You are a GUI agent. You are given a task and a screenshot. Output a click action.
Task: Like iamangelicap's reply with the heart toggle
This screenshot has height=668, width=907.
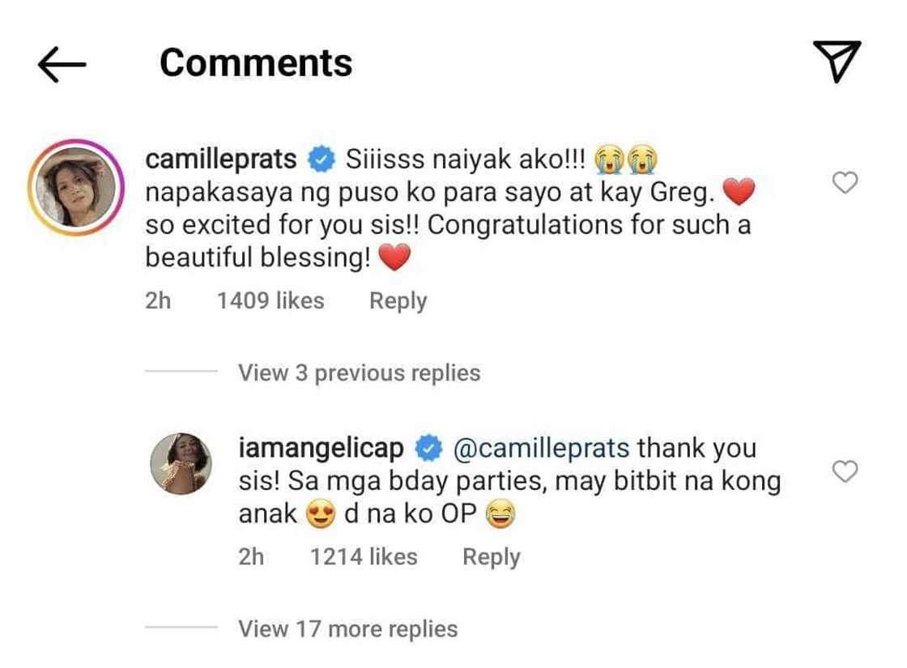pos(845,471)
